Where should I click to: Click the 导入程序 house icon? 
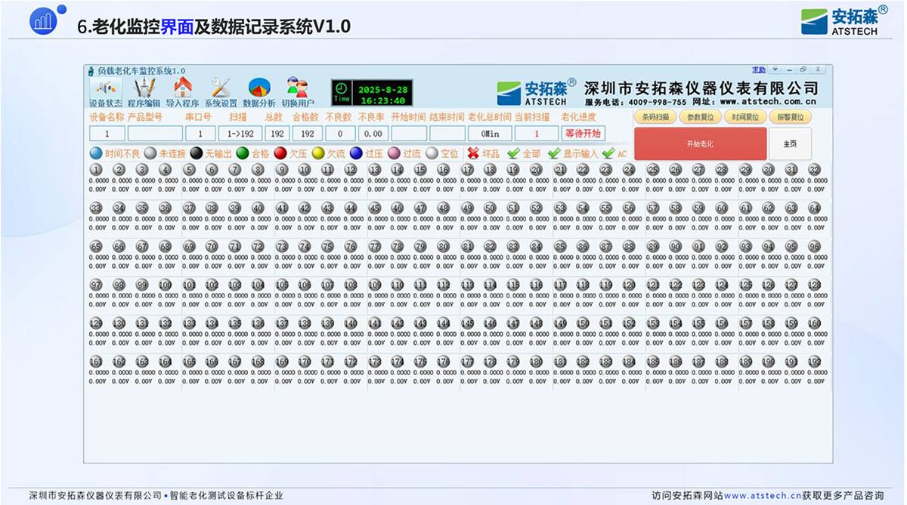coord(182,92)
